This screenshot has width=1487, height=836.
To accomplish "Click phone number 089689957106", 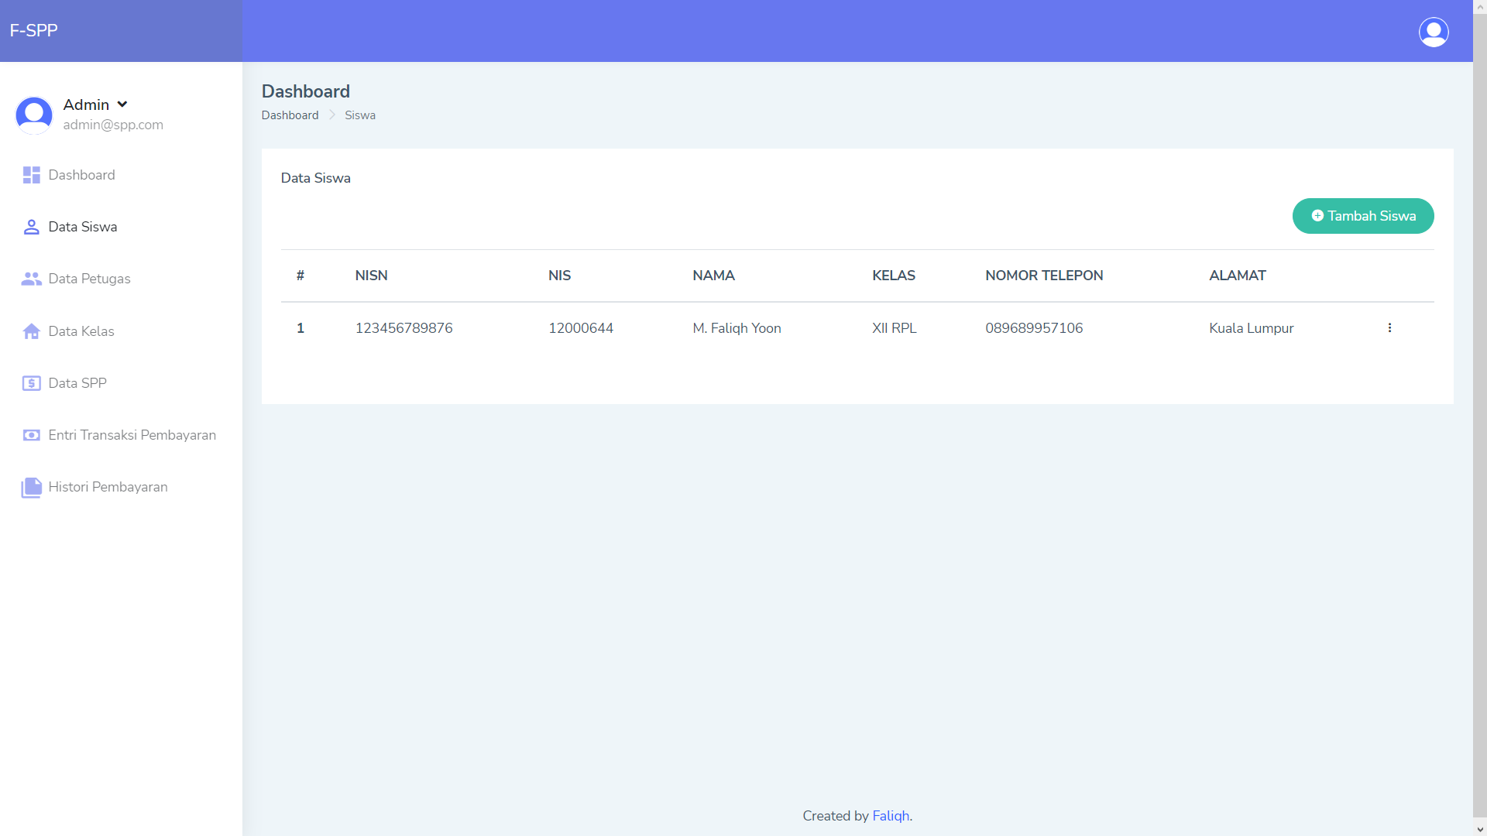I will [1034, 328].
